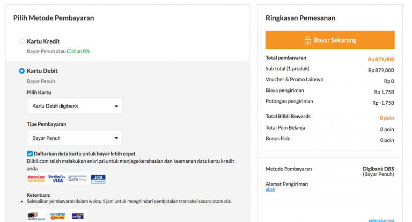The image size is (412, 222).
Task: Click the MasterCard SecureCode logo
Action: [36, 178]
